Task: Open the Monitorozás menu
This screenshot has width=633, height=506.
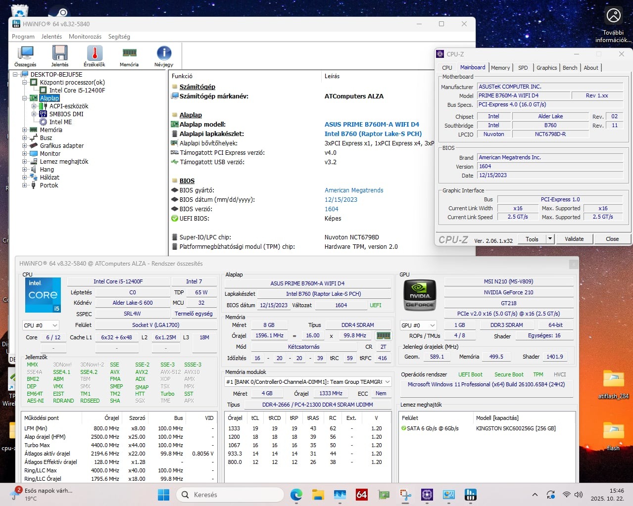Action: [x=85, y=37]
